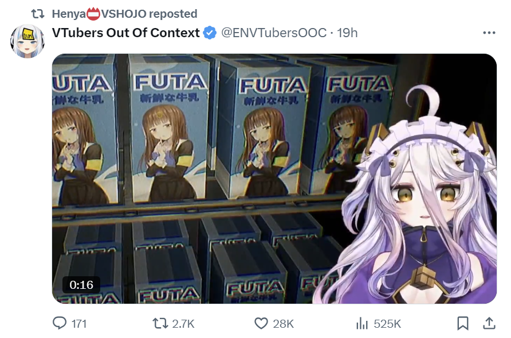Click the 28K likes count
Screen dimensions: 511x338
point(283,324)
